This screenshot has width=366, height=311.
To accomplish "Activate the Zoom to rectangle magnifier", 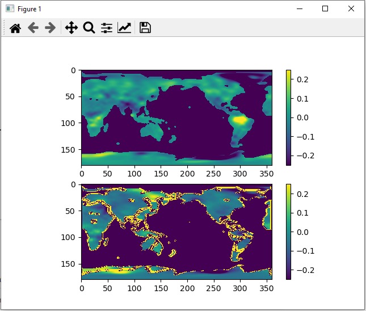I will click(x=89, y=28).
